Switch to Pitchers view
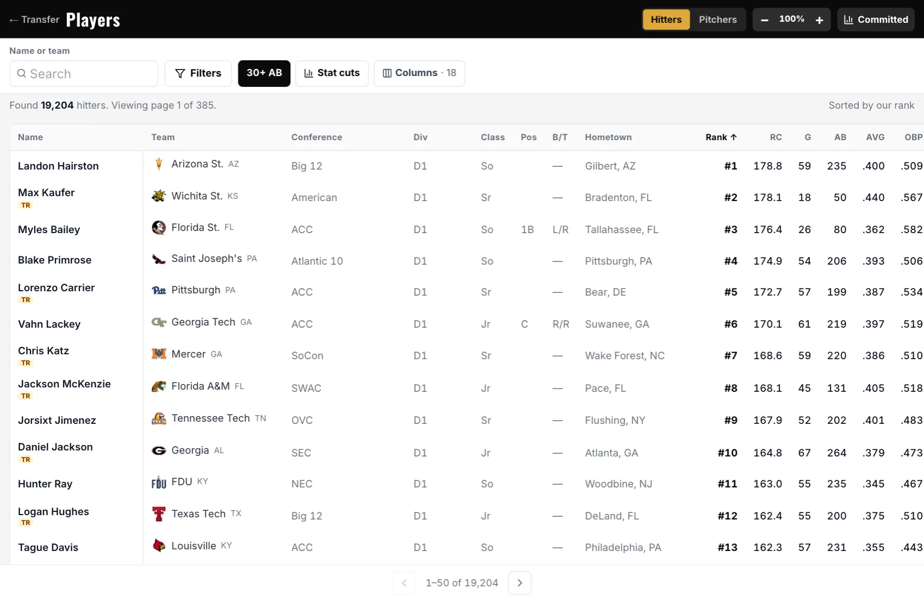 717,20
